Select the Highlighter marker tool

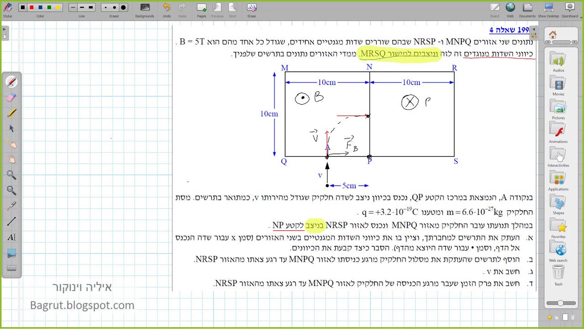point(12,113)
